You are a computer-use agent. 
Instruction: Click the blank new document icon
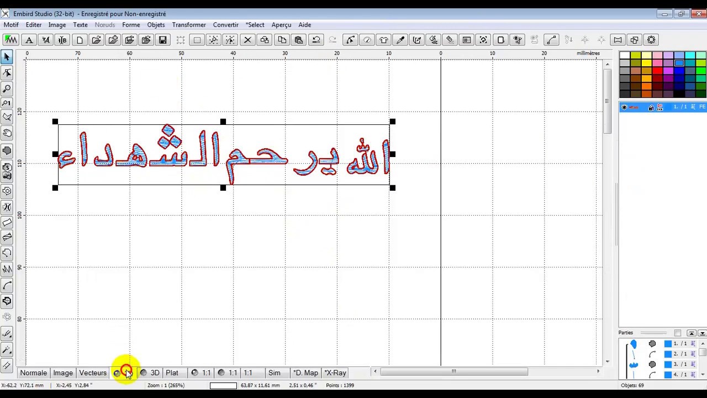80,40
